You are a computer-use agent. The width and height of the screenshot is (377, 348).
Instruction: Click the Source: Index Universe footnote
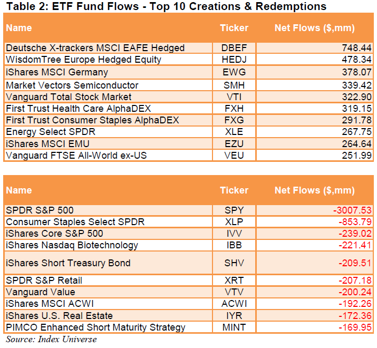tap(51, 339)
